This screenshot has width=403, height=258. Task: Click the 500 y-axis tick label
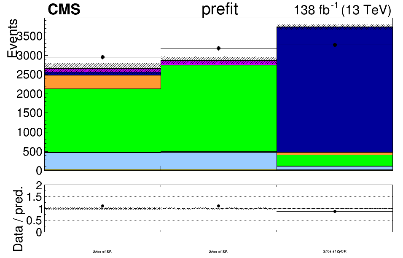tap(32, 152)
